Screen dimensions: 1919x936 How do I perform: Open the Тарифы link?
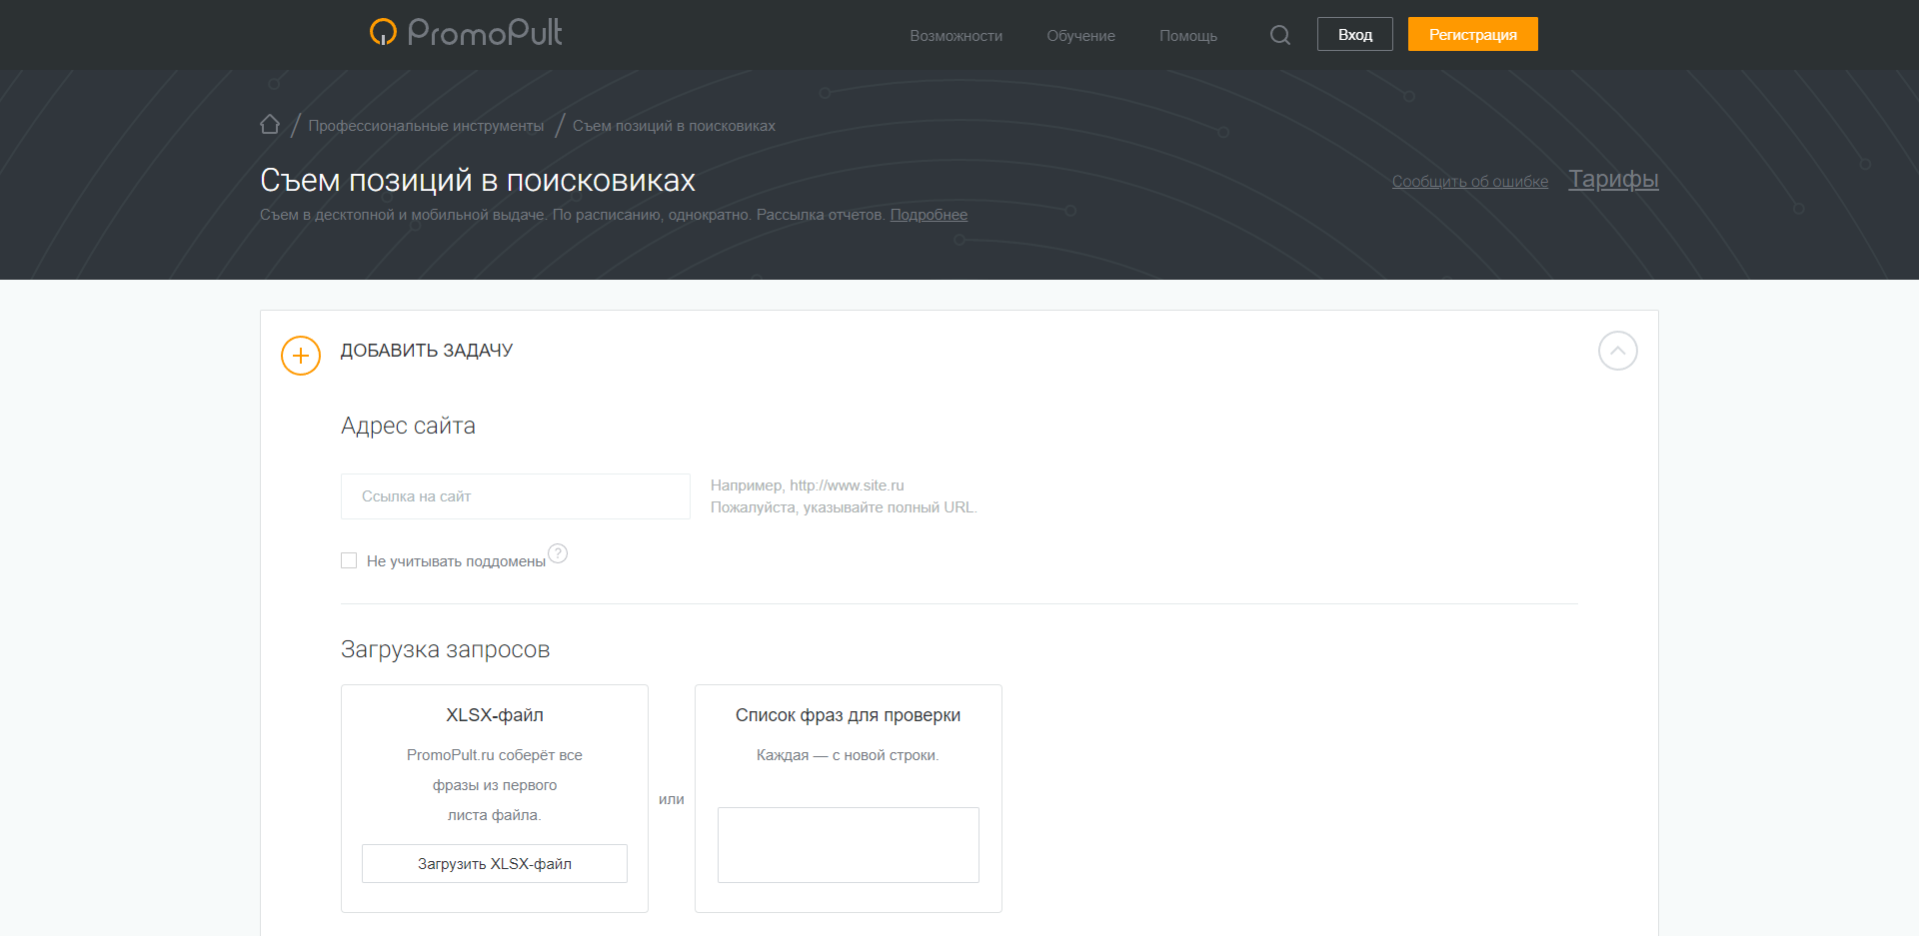coord(1613,179)
